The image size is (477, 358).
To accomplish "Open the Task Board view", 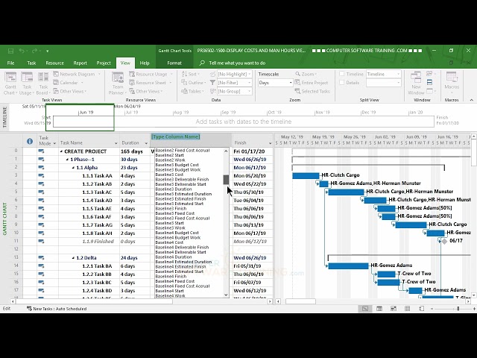I will click(43, 84).
